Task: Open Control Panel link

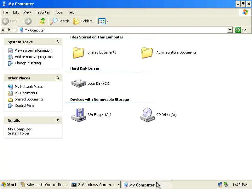Action: pos(25,106)
